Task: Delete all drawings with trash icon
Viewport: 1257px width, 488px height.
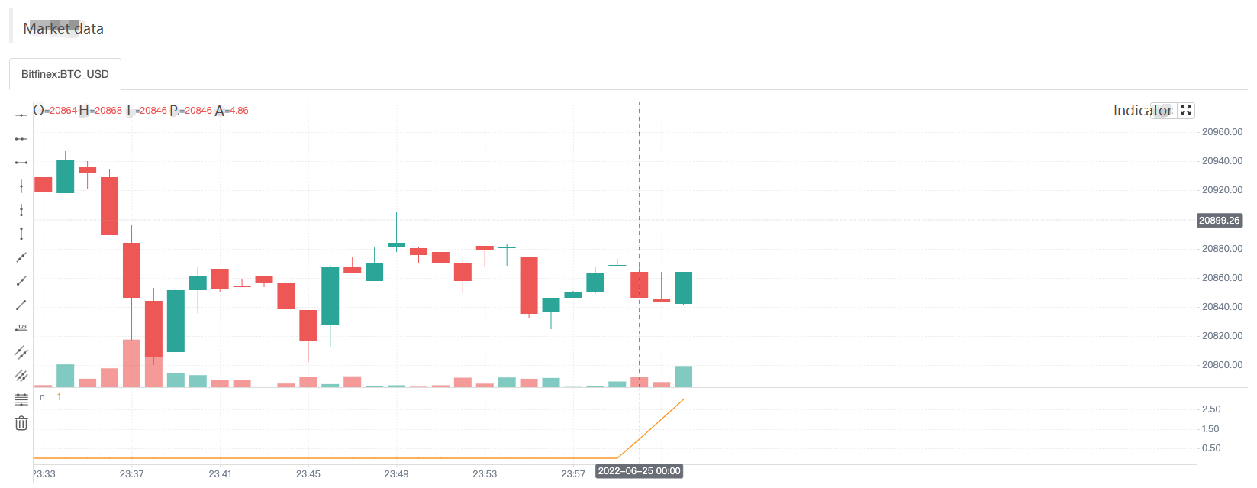Action: [21, 423]
